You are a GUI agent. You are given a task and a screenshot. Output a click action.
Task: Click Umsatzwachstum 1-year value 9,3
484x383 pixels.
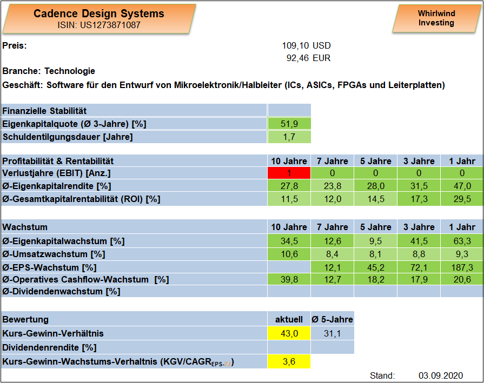point(462,254)
